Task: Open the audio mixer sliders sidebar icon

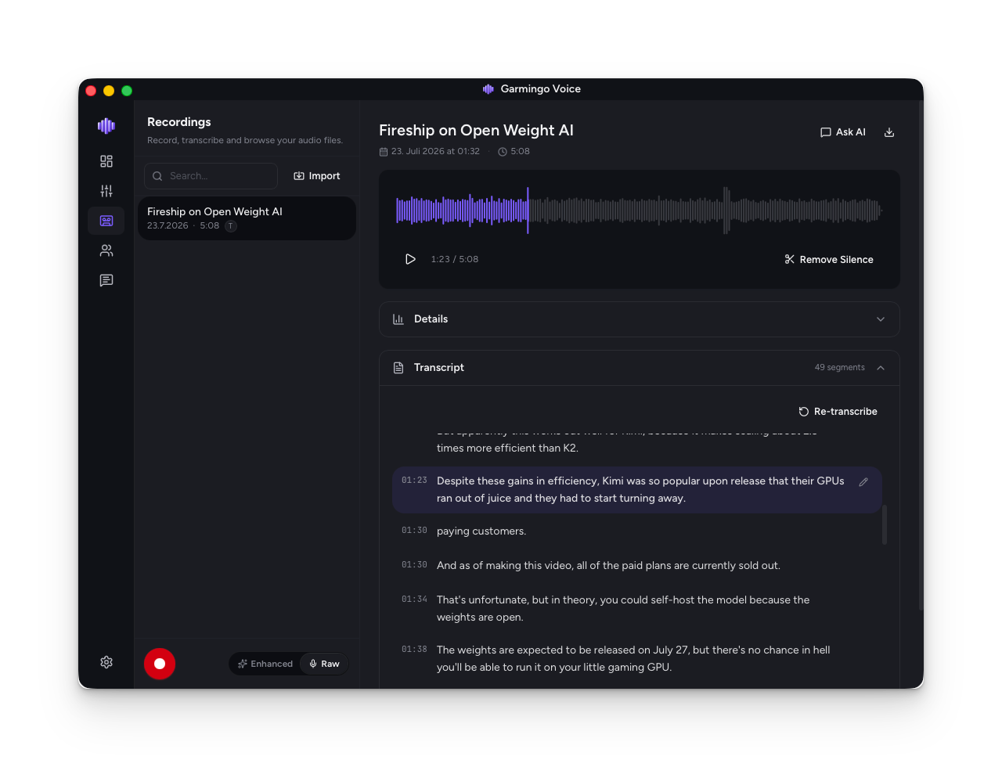Action: coord(106,191)
